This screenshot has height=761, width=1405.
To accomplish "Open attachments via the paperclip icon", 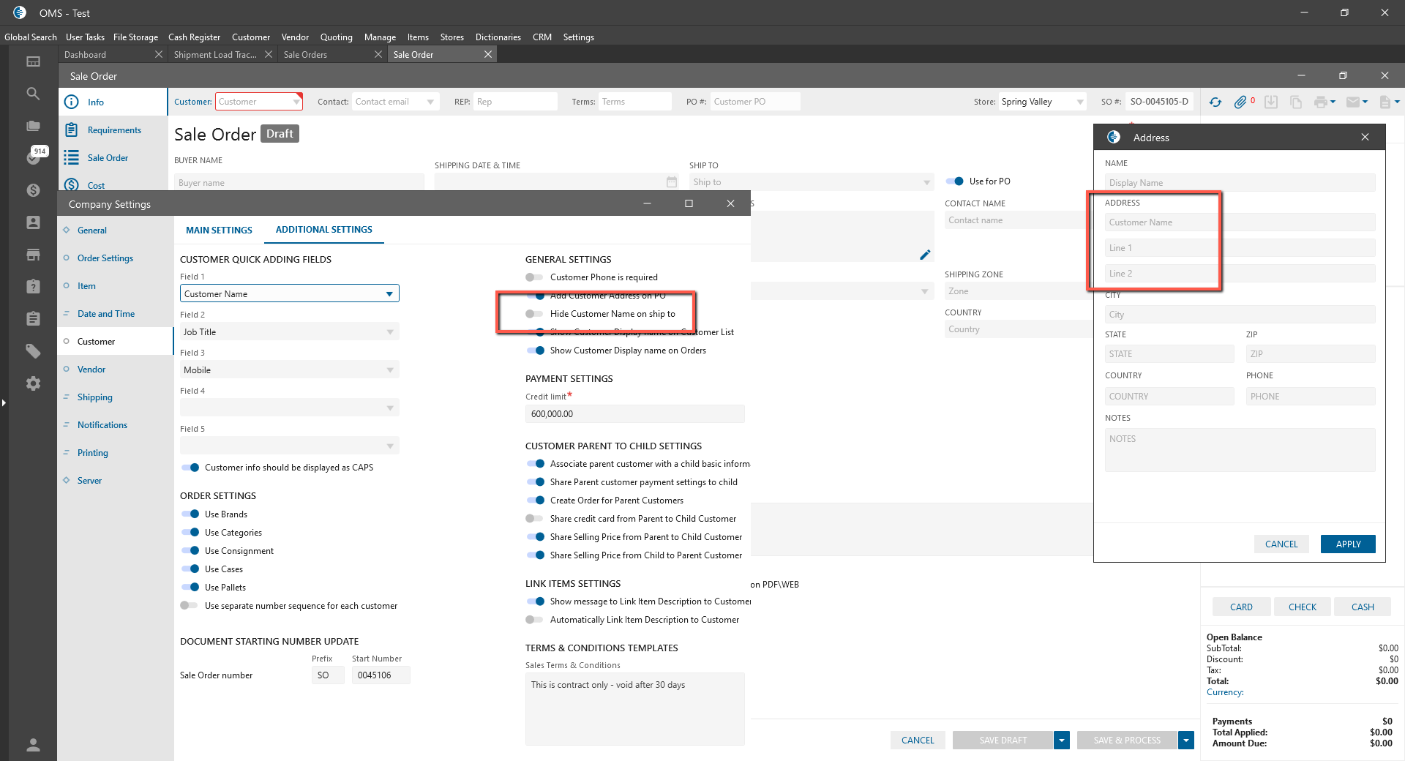I will click(x=1240, y=102).
